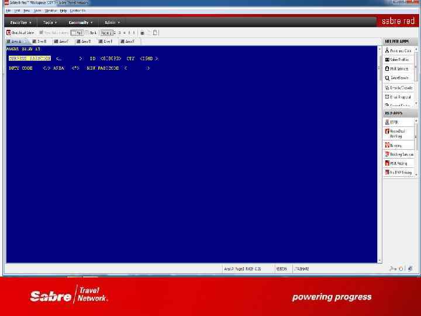Click Area A status bar text
Screen dimensions: 421x316
(x=243, y=269)
